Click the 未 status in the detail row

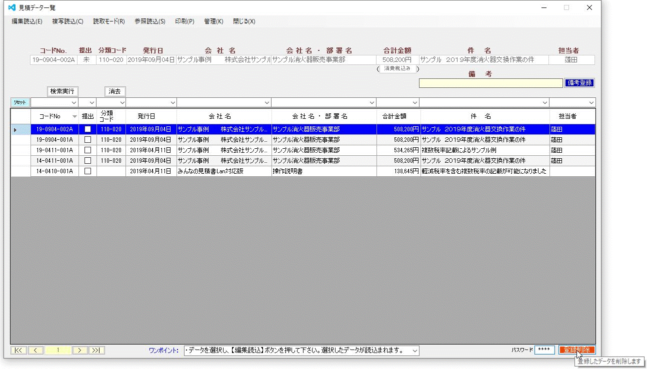click(86, 60)
